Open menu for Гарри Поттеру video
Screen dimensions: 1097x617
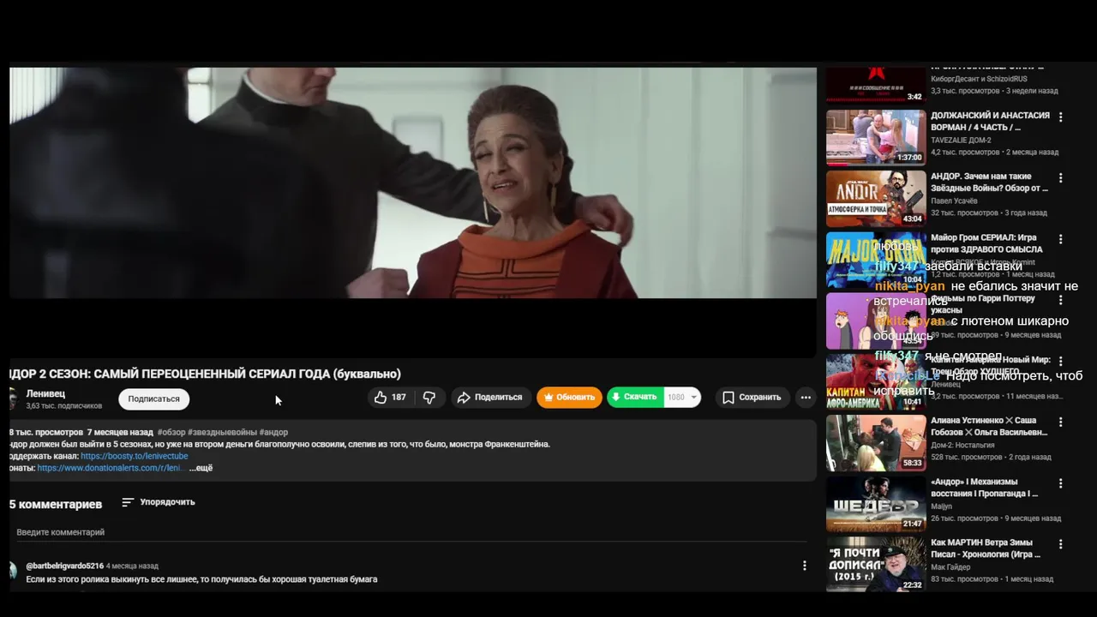[1060, 301]
